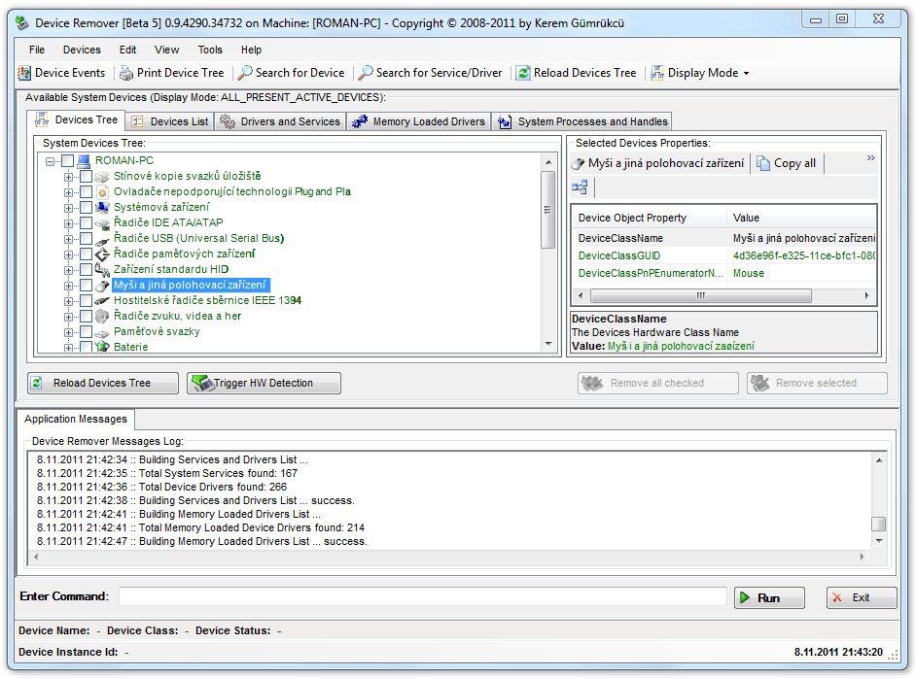
Task: Click the Memory Loaded Drivers tab icon
Action: [359, 121]
